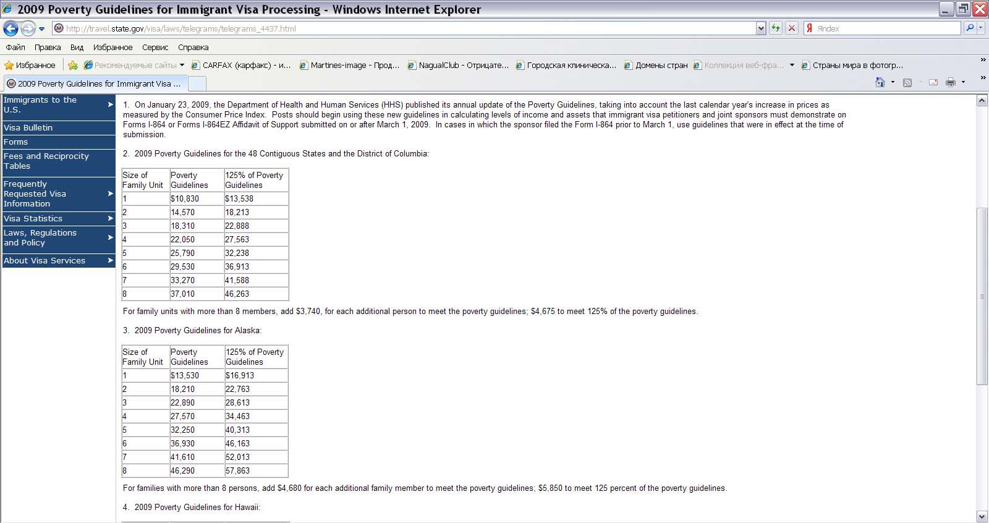The width and height of the screenshot is (989, 523).
Task: Open the Избранное favorites star button
Action: click(x=30, y=66)
